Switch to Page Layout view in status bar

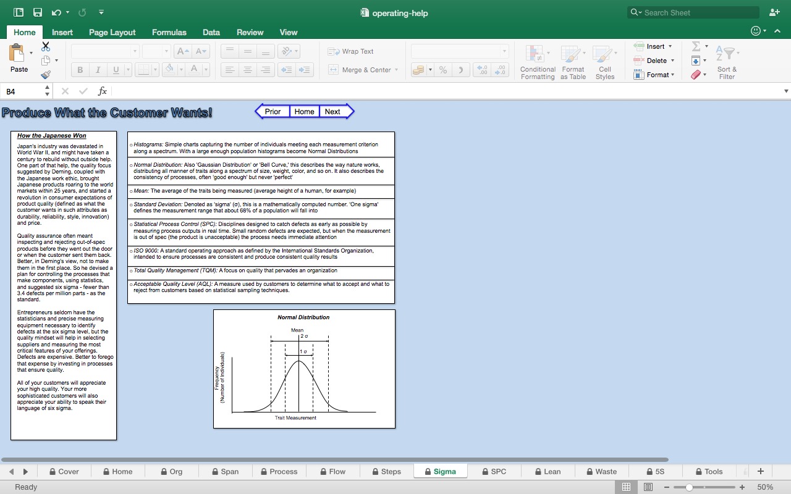(x=648, y=487)
